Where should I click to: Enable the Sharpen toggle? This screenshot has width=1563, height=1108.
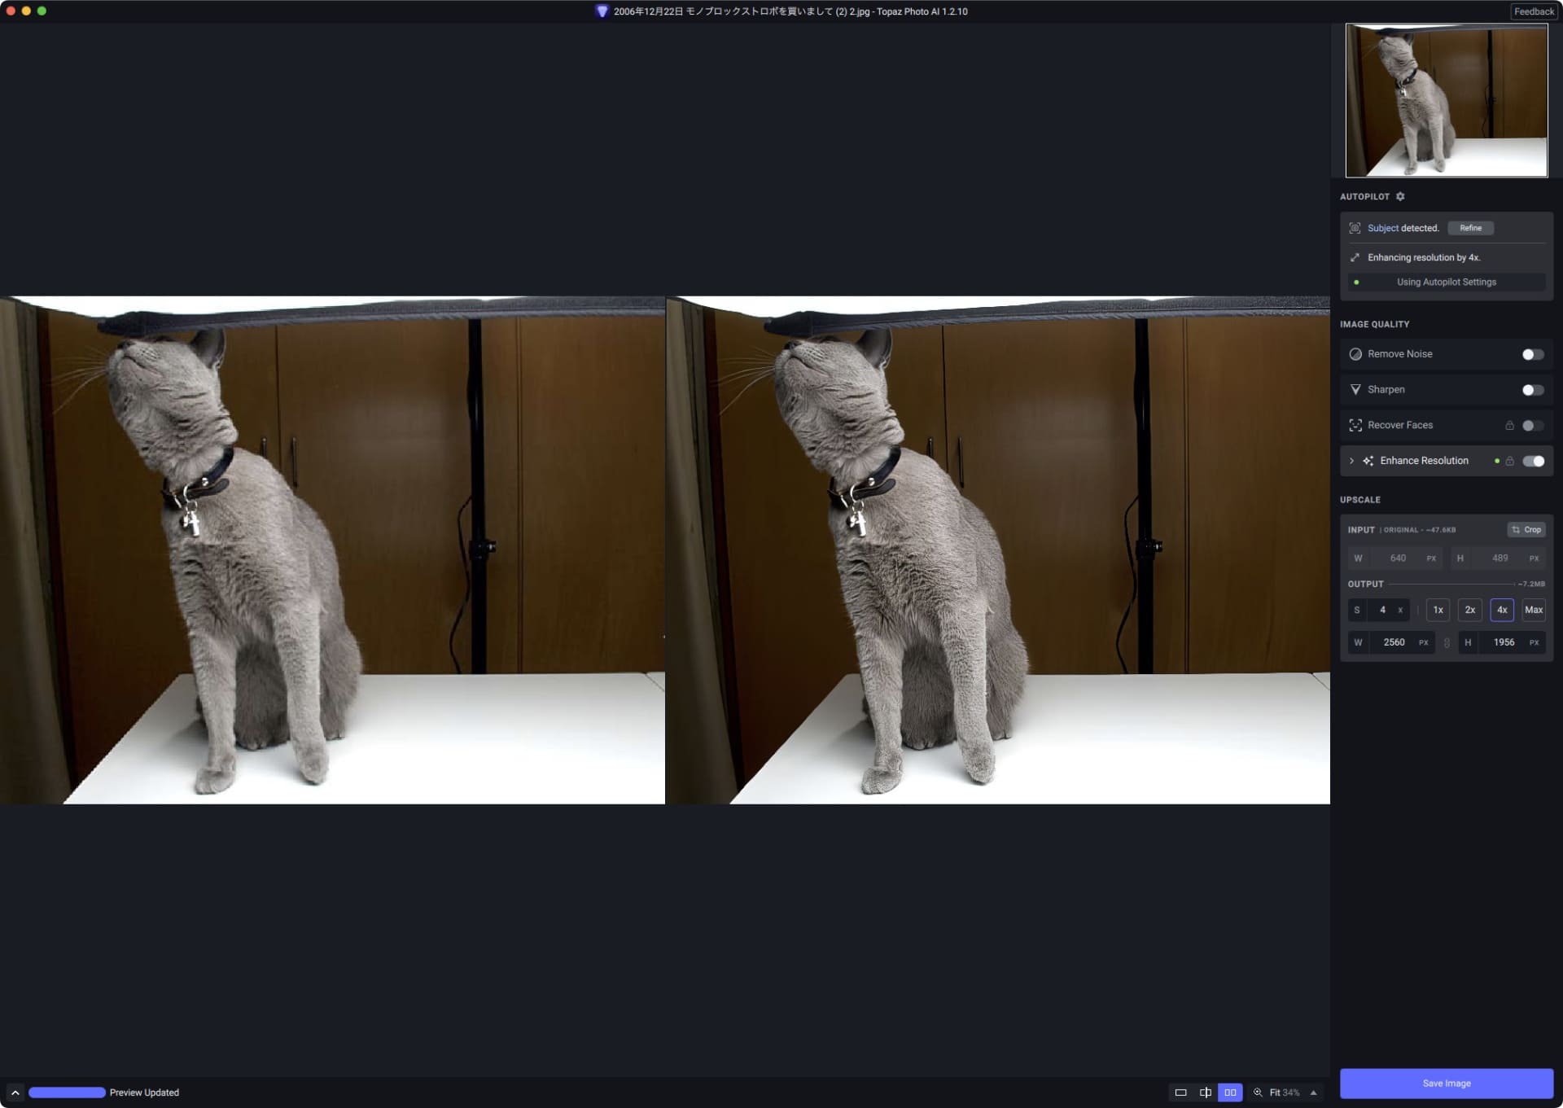pyautogui.click(x=1534, y=389)
